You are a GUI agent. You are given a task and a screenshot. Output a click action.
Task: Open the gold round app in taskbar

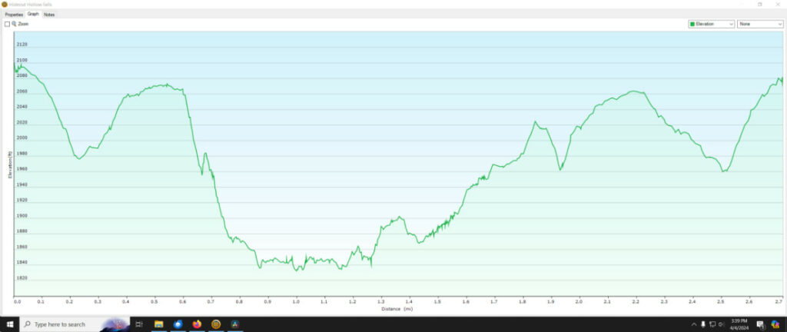[x=216, y=324]
